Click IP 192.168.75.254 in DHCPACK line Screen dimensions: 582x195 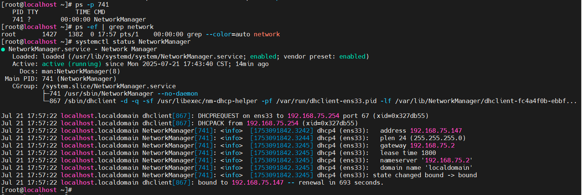coord(272,123)
